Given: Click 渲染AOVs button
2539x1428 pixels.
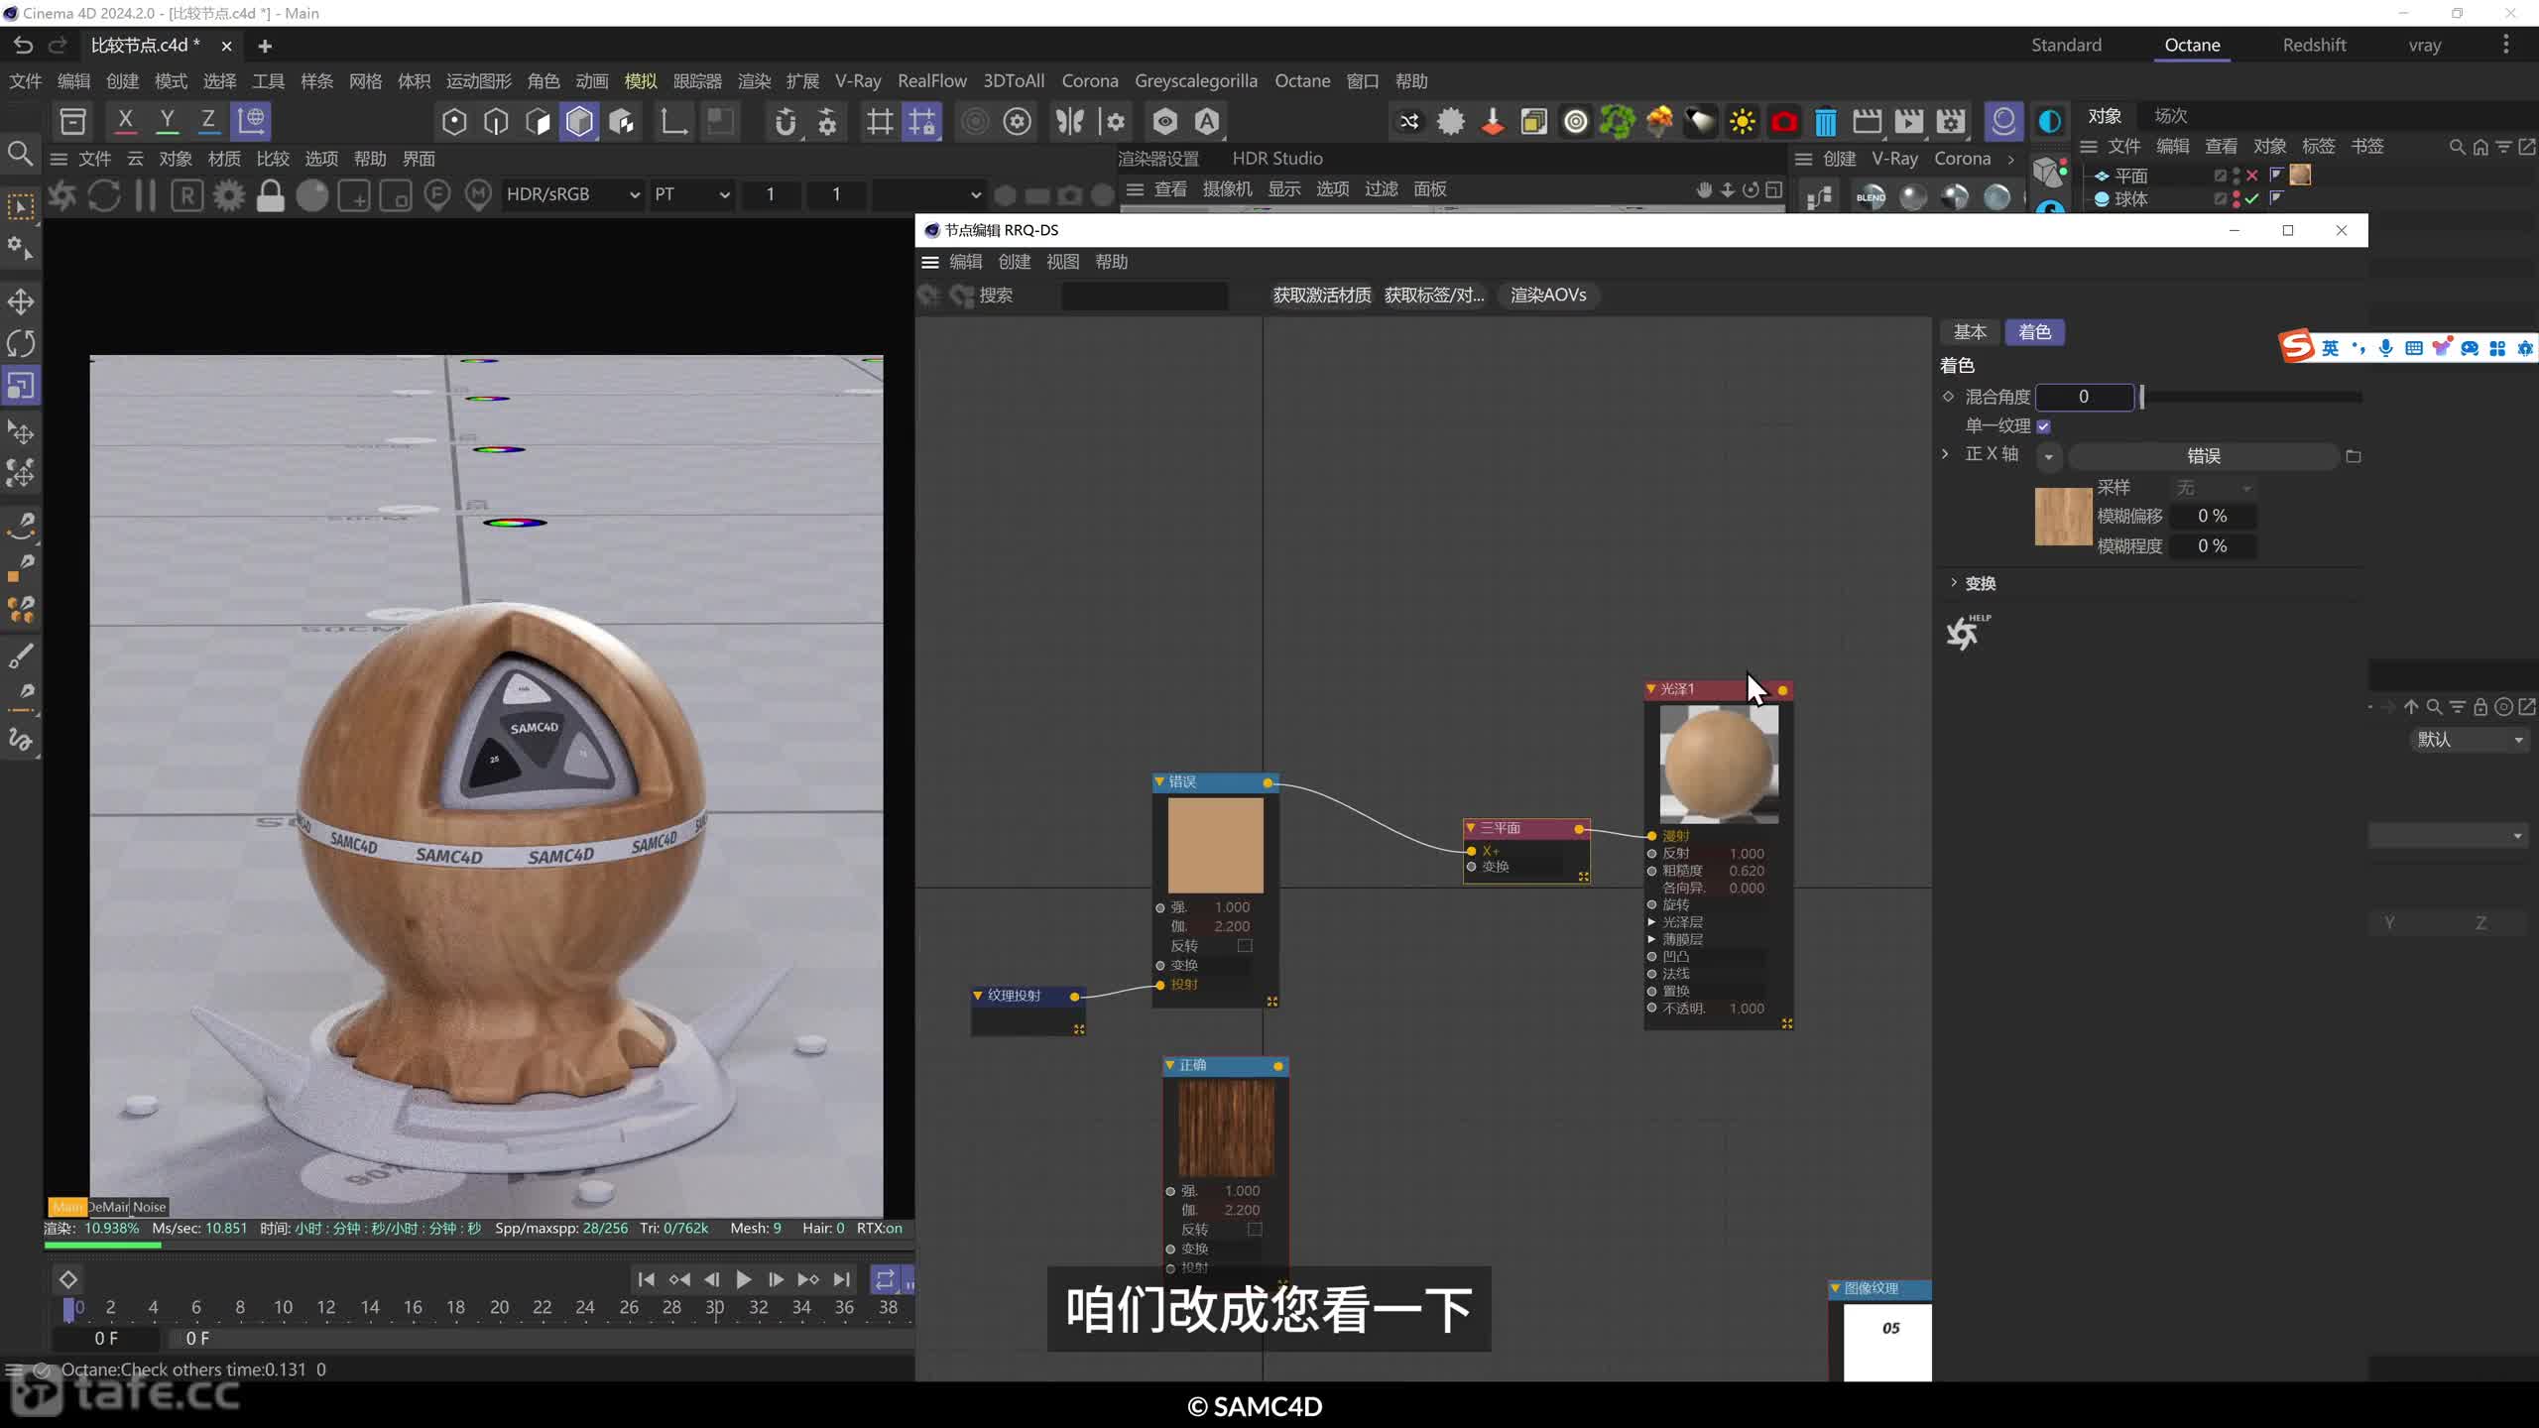Looking at the screenshot, I should 1548,296.
